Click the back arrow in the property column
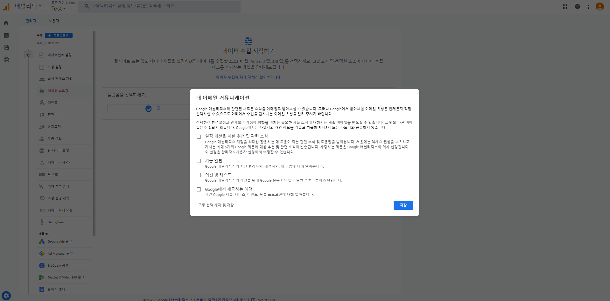610x301 pixels. point(28,55)
